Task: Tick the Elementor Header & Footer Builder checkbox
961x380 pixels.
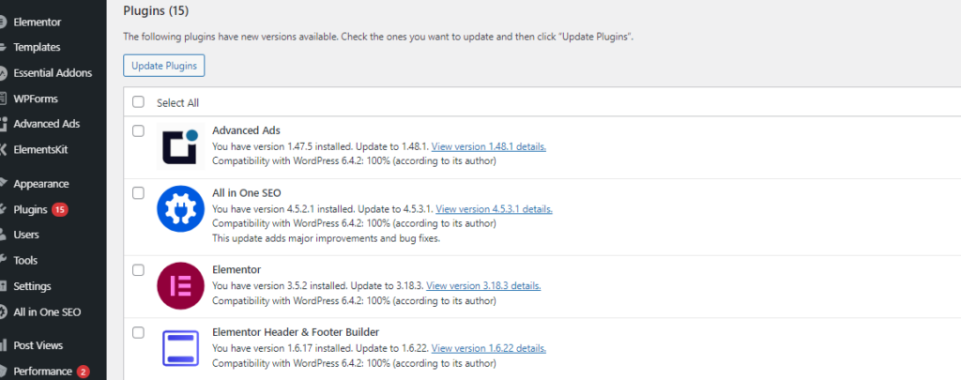Action: 139,332
